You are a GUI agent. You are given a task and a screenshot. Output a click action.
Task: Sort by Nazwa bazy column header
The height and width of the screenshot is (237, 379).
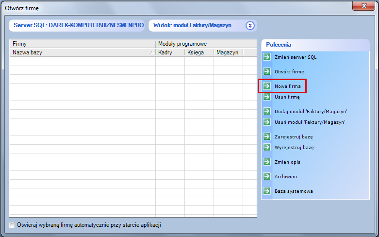82,52
